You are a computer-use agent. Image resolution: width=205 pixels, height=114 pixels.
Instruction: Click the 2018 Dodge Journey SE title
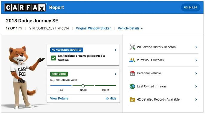[32, 21]
